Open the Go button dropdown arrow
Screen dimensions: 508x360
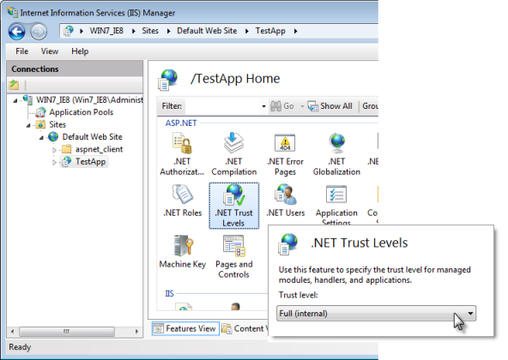click(302, 106)
